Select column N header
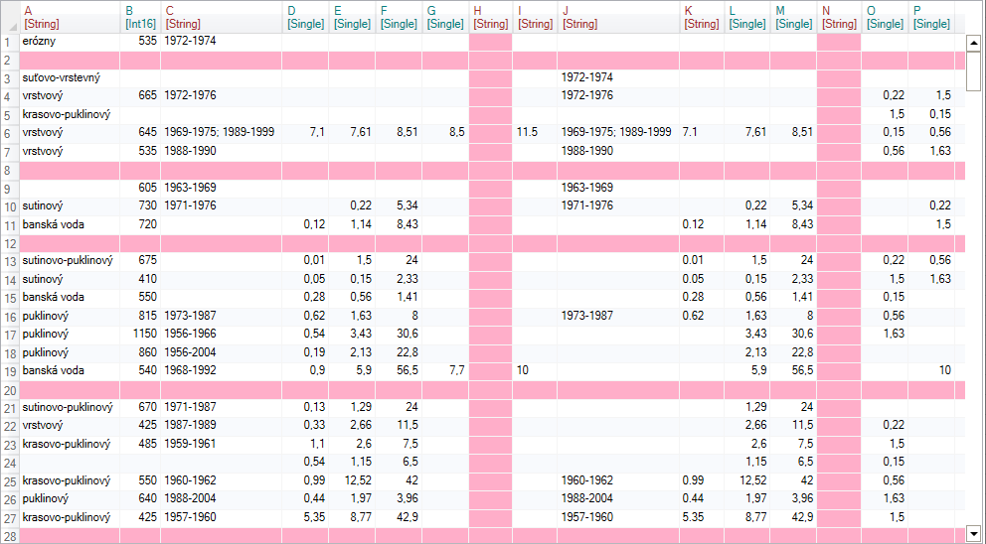 [839, 17]
